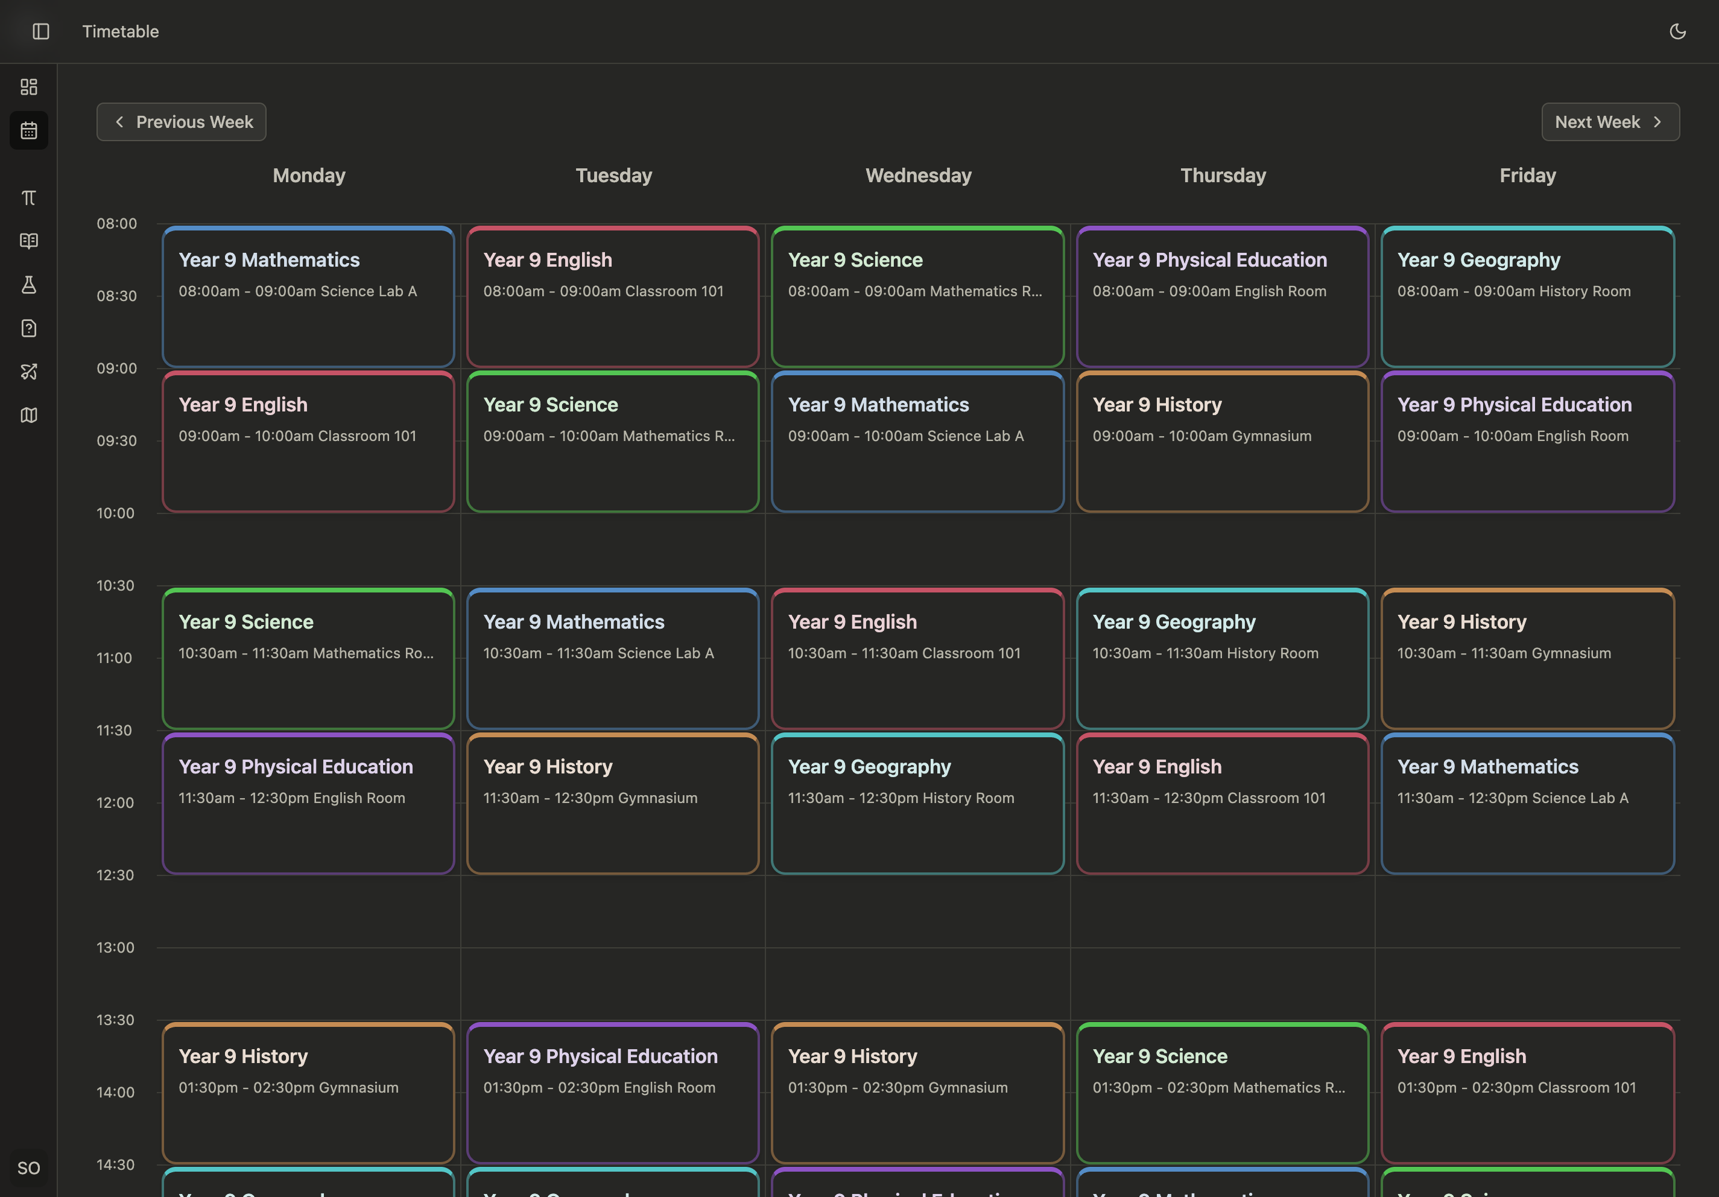Click the shuffle arrows sidebar icon
This screenshot has height=1197, width=1719.
pyautogui.click(x=28, y=372)
